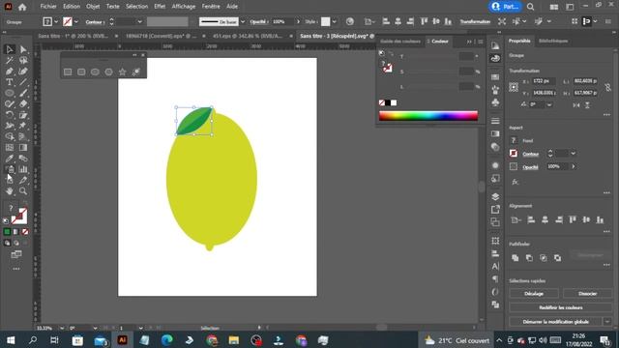Click the flip vertically icon in Transformation
Image resolution: width=619 pixels, height=348 pixels.
(x=587, y=105)
